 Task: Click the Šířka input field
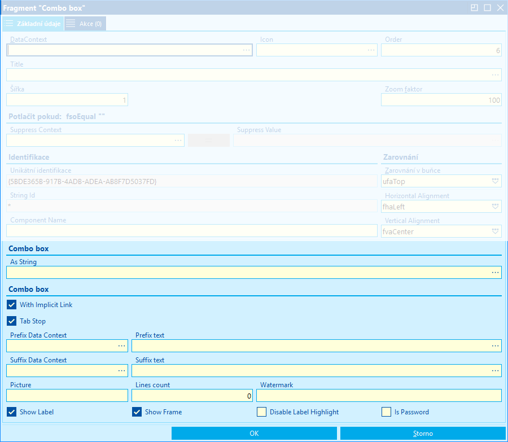tap(67, 100)
